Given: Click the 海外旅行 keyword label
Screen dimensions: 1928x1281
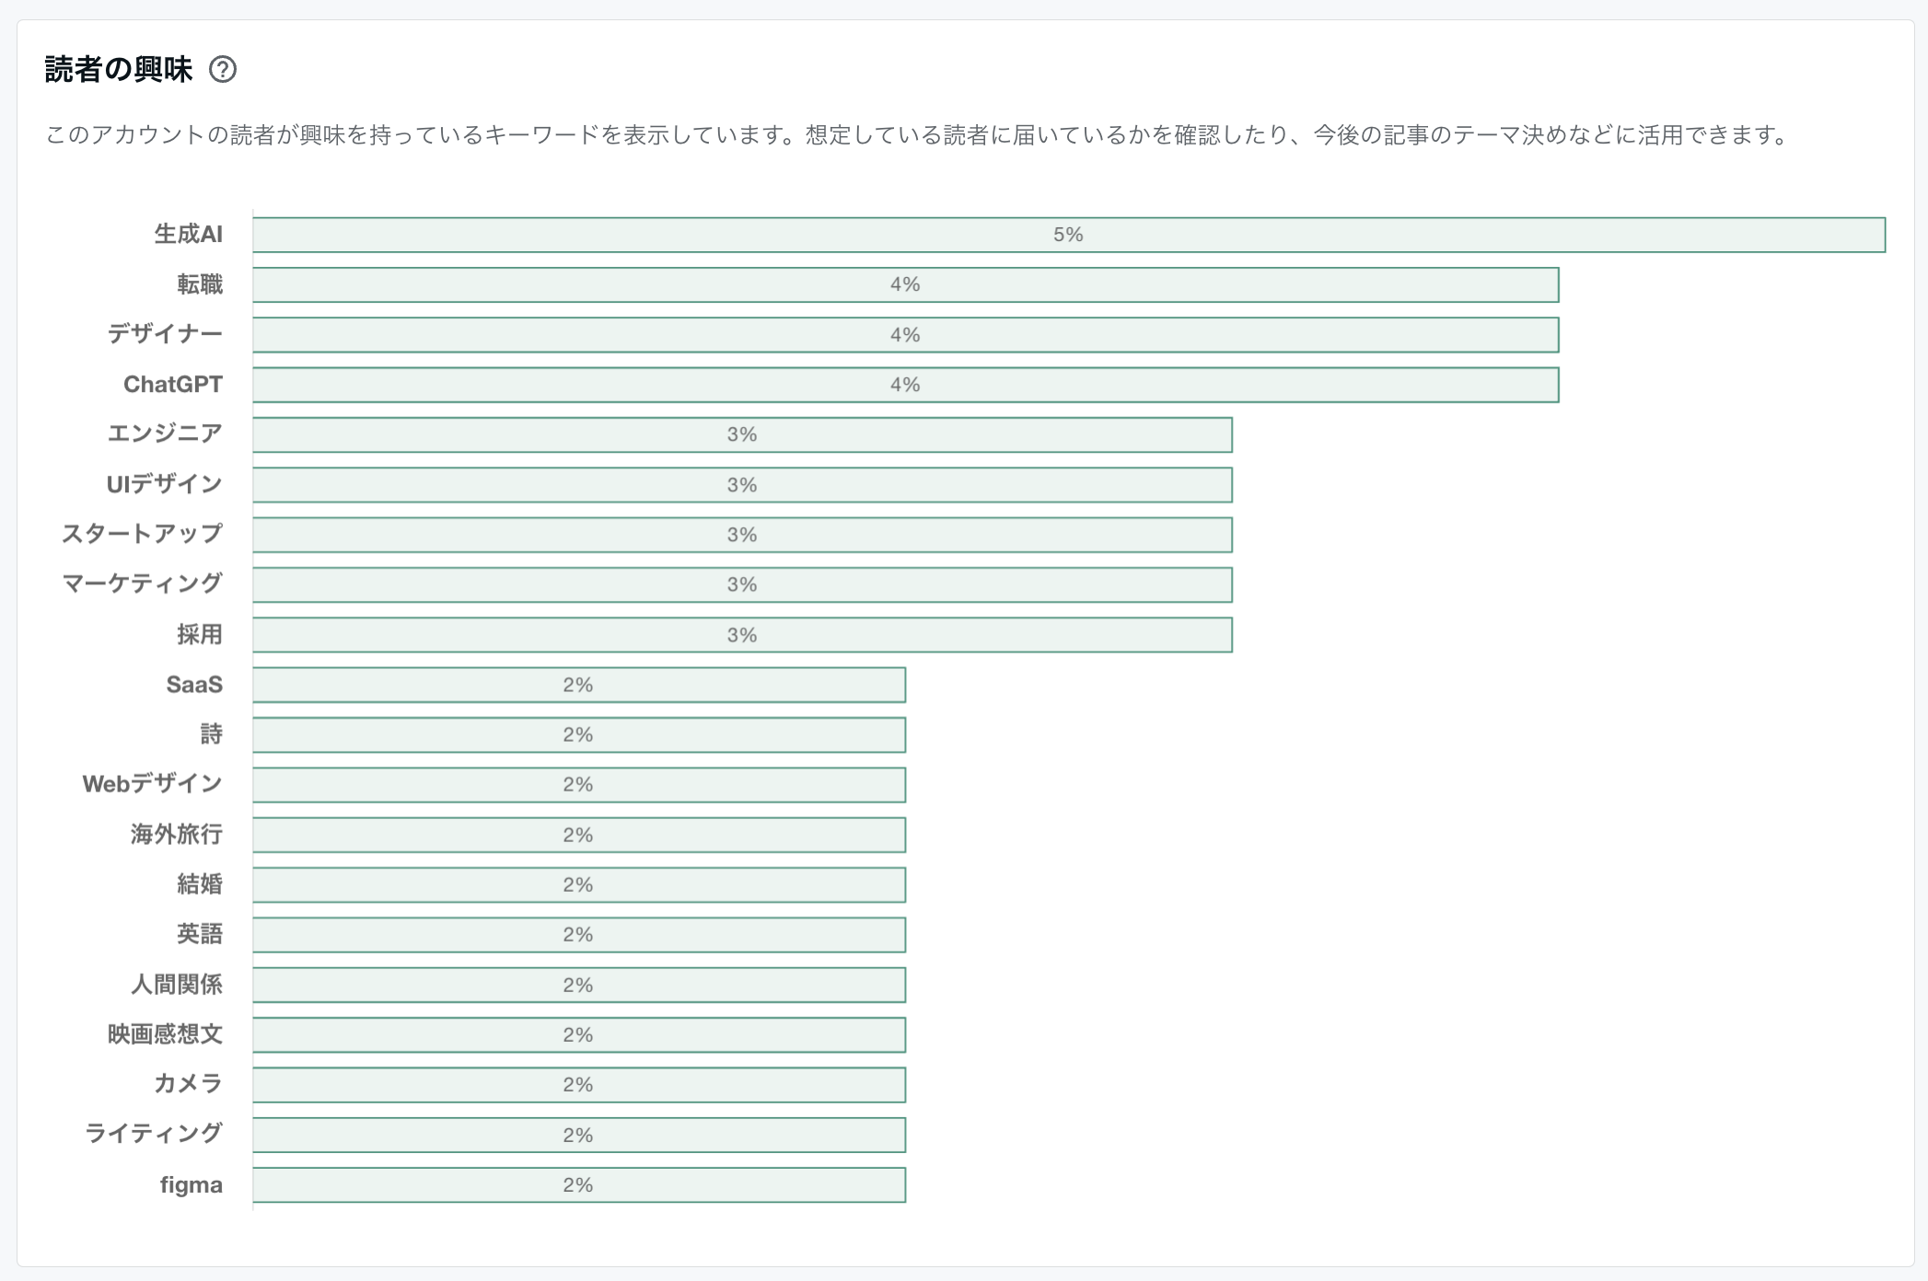Looking at the screenshot, I should [x=177, y=835].
